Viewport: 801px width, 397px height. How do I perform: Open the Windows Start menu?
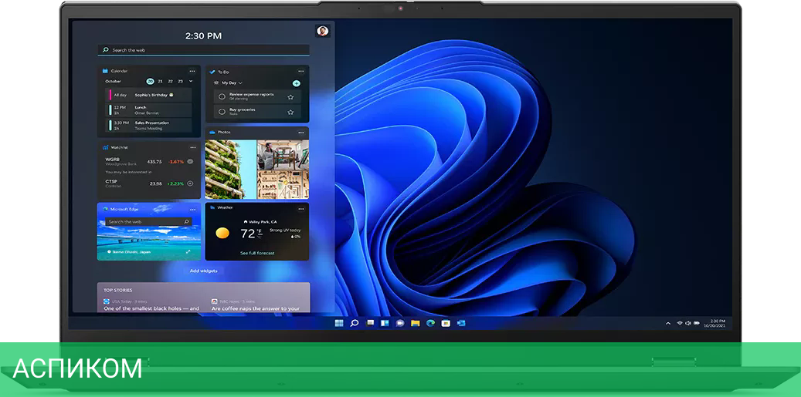[x=338, y=323]
